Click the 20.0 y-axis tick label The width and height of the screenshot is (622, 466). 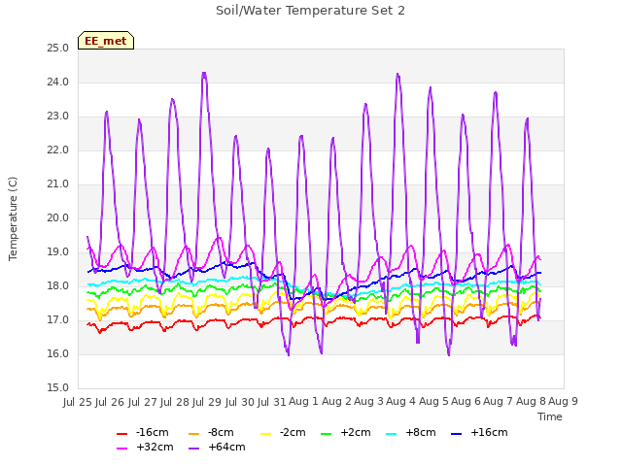click(58, 217)
